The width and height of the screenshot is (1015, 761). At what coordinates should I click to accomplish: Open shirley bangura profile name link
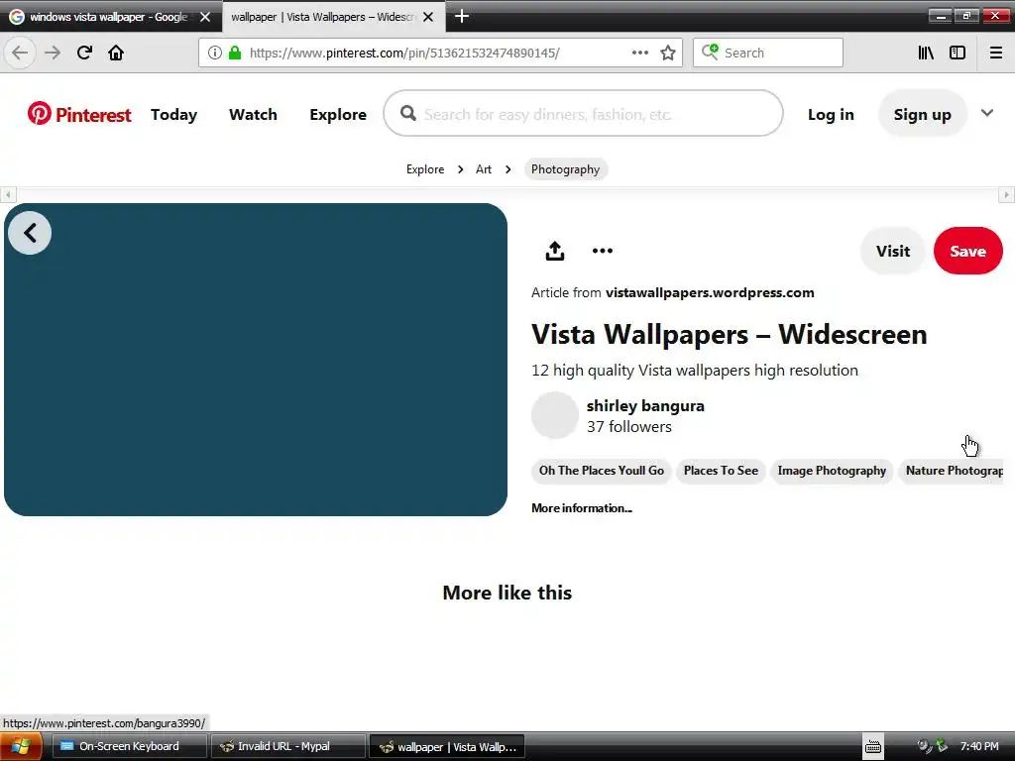[x=645, y=405]
